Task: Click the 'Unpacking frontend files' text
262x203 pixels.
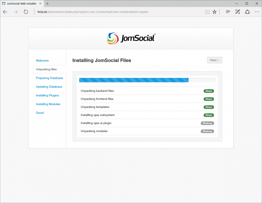Action: (x=97, y=99)
